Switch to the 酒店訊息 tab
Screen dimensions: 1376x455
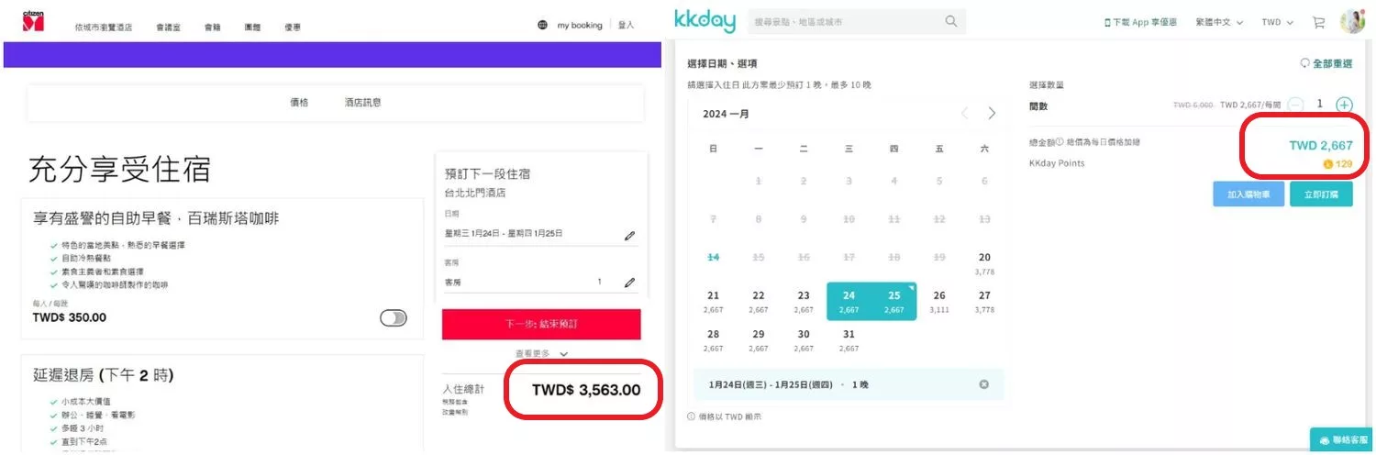click(362, 102)
